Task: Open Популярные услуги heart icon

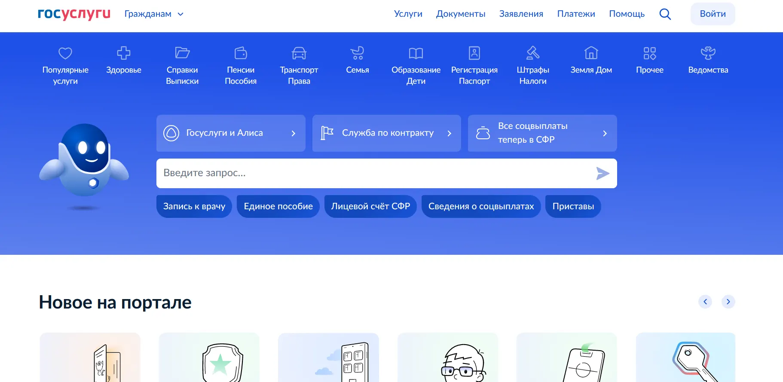Action: pos(65,53)
